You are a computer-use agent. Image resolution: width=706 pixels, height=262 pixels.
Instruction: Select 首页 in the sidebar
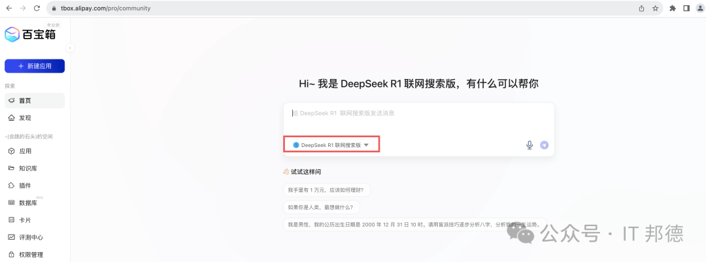35,101
